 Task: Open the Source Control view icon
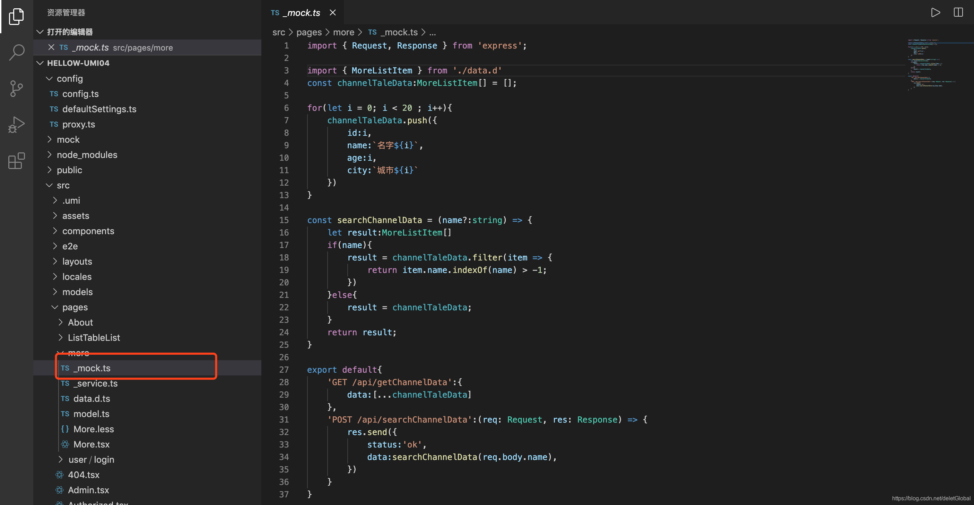click(16, 89)
